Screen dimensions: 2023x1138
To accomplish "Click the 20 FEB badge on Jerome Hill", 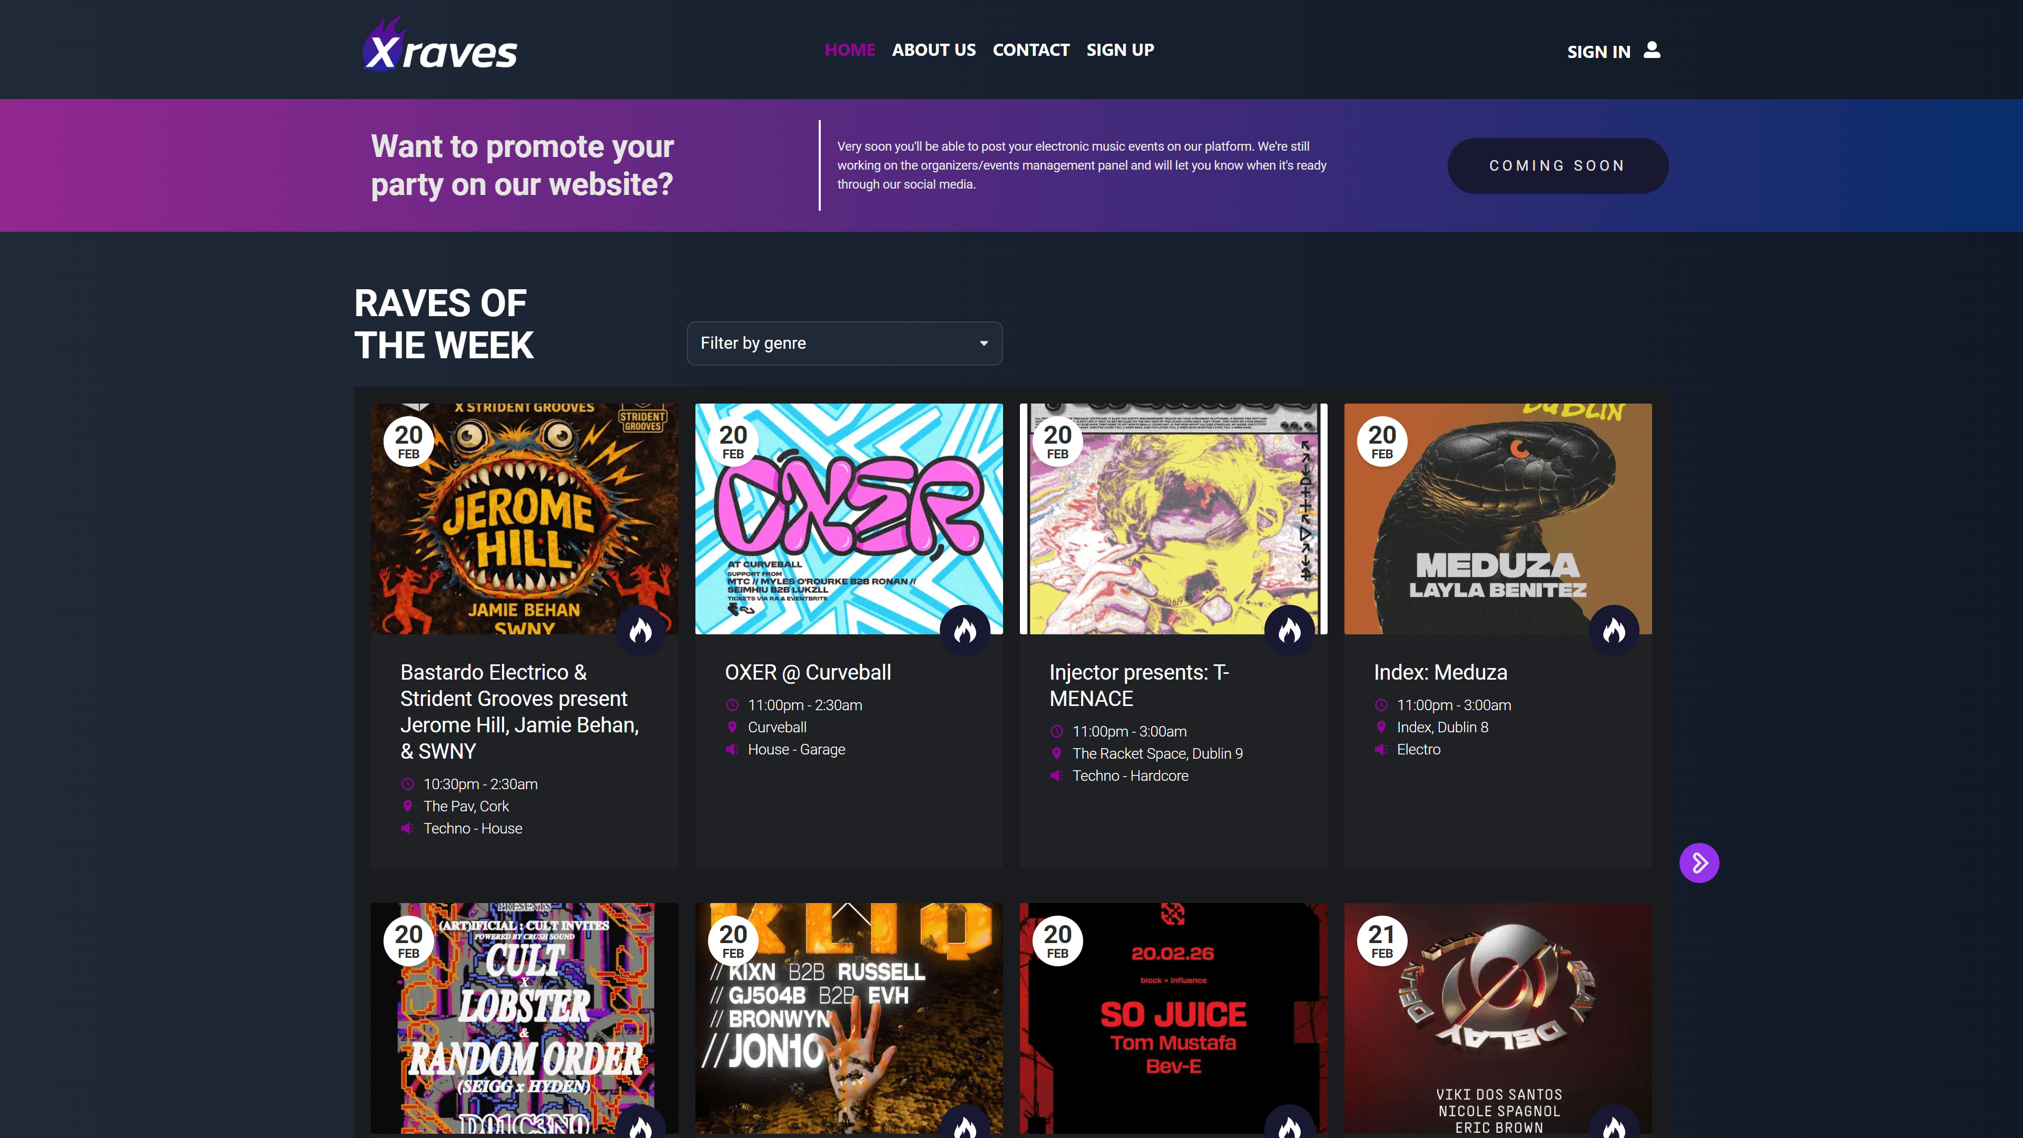I will click(408, 442).
